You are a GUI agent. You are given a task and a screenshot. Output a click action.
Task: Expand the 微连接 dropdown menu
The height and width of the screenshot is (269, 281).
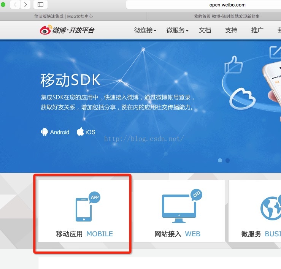tap(145, 30)
